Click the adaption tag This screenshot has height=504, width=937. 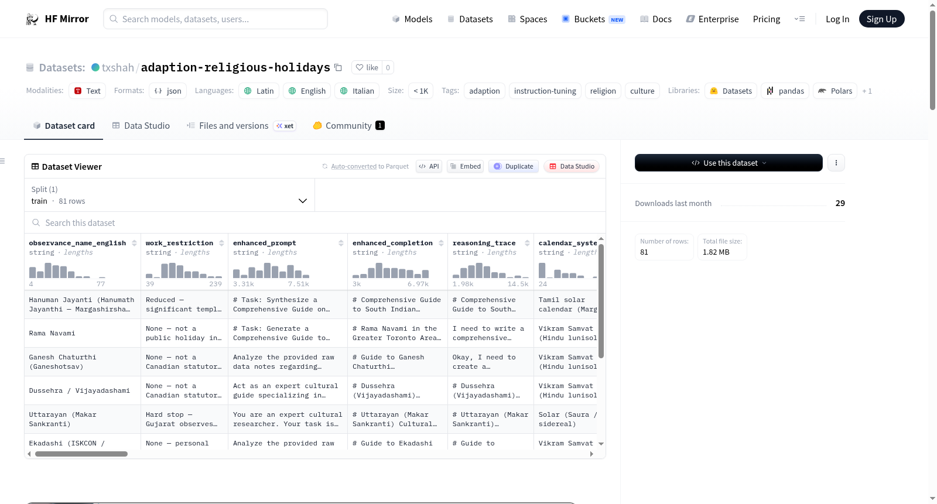[484, 91]
